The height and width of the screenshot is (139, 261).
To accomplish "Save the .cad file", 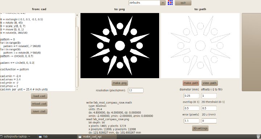I will pyautogui.click(x=39, y=111).
